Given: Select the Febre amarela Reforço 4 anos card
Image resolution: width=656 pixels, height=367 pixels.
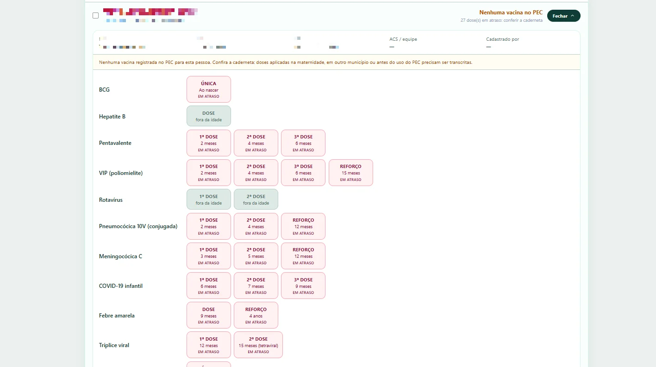Looking at the screenshot, I should (x=256, y=315).
